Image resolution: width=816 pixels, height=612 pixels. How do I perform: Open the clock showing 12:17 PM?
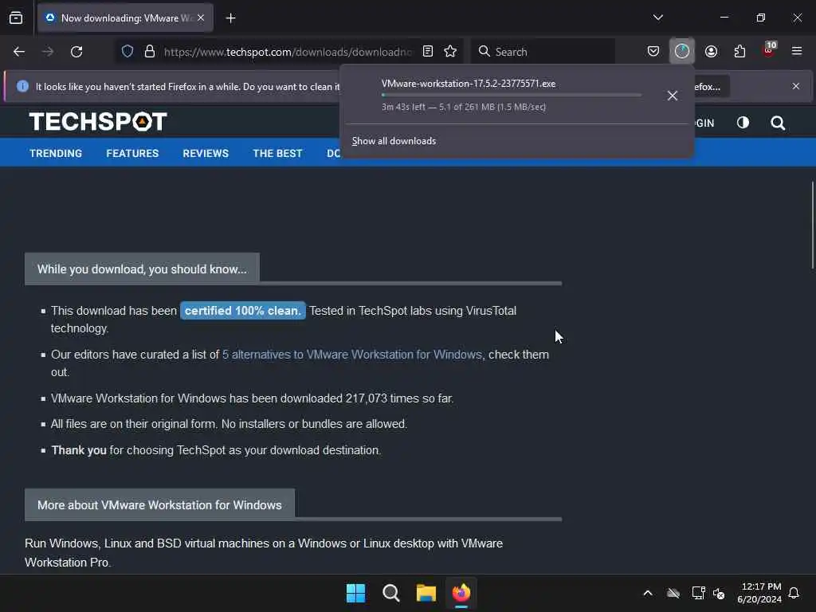tap(759, 593)
